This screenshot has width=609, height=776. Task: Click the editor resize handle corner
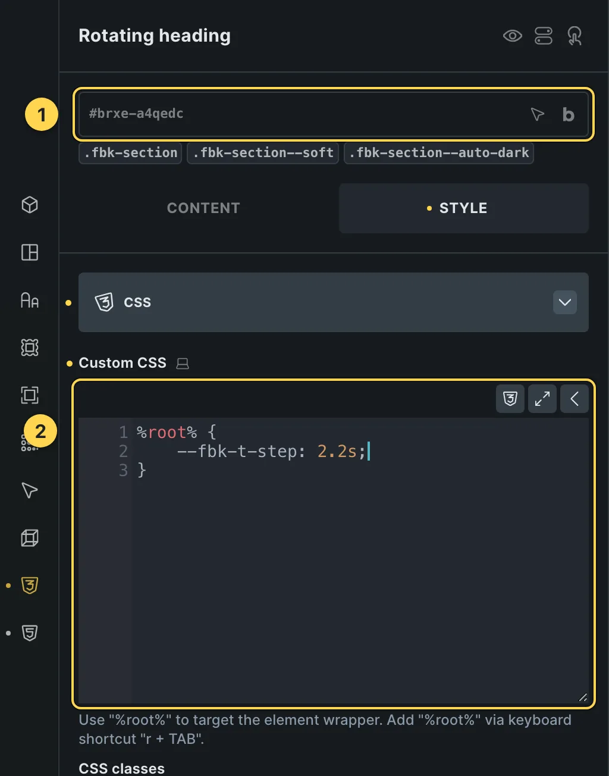point(583,697)
